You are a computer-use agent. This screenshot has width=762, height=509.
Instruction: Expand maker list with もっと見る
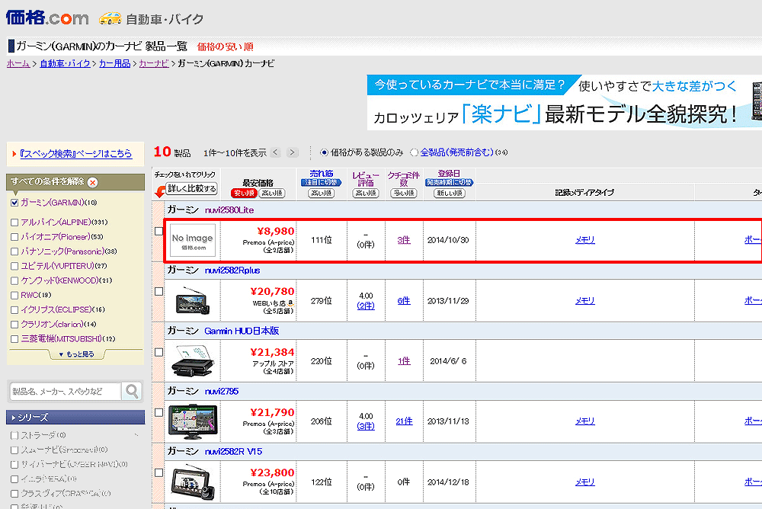tap(77, 354)
